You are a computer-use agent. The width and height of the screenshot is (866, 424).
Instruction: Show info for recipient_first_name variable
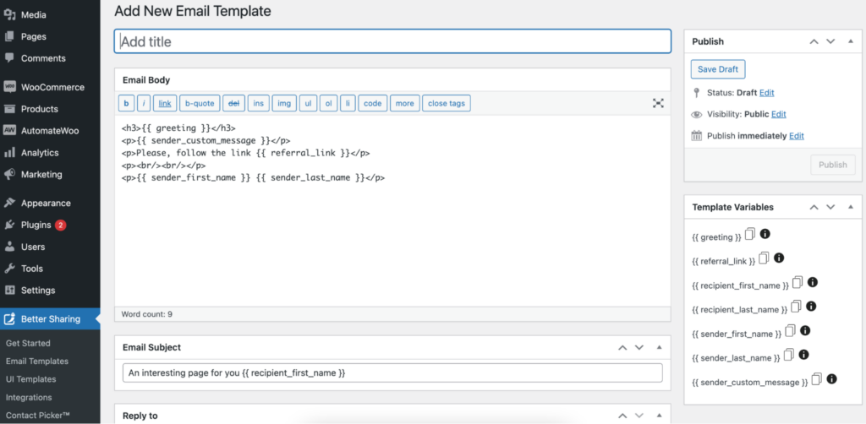tap(813, 282)
